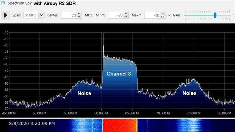Decrease Min Y using down arrow
Screen dimensions: 235x132
pos(126,17)
